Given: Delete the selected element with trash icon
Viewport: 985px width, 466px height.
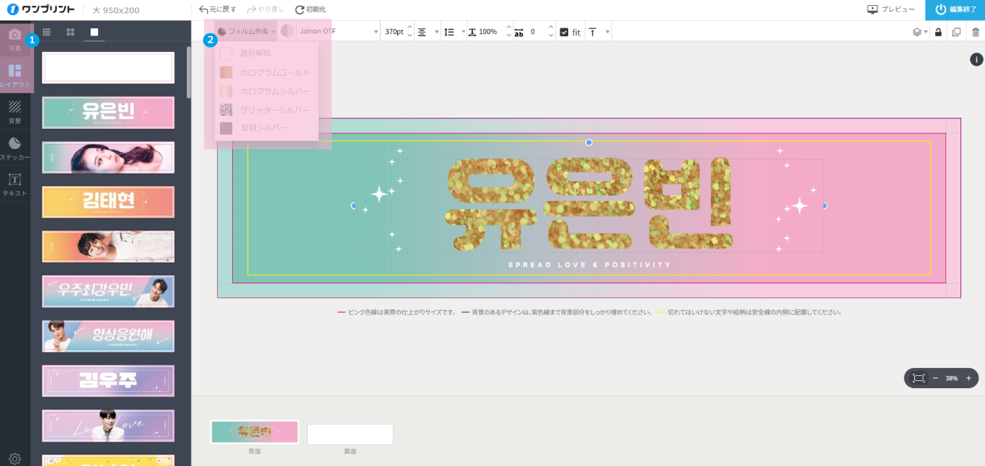Looking at the screenshot, I should pos(976,32).
